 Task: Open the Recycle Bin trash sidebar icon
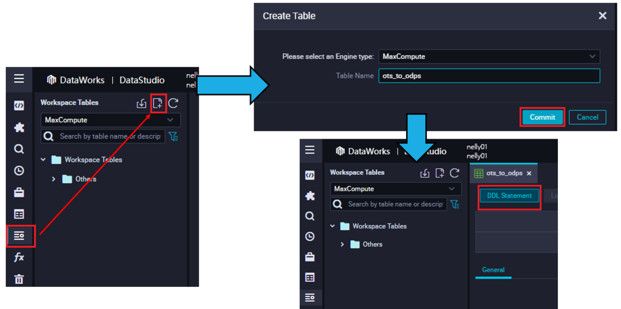coord(19,279)
